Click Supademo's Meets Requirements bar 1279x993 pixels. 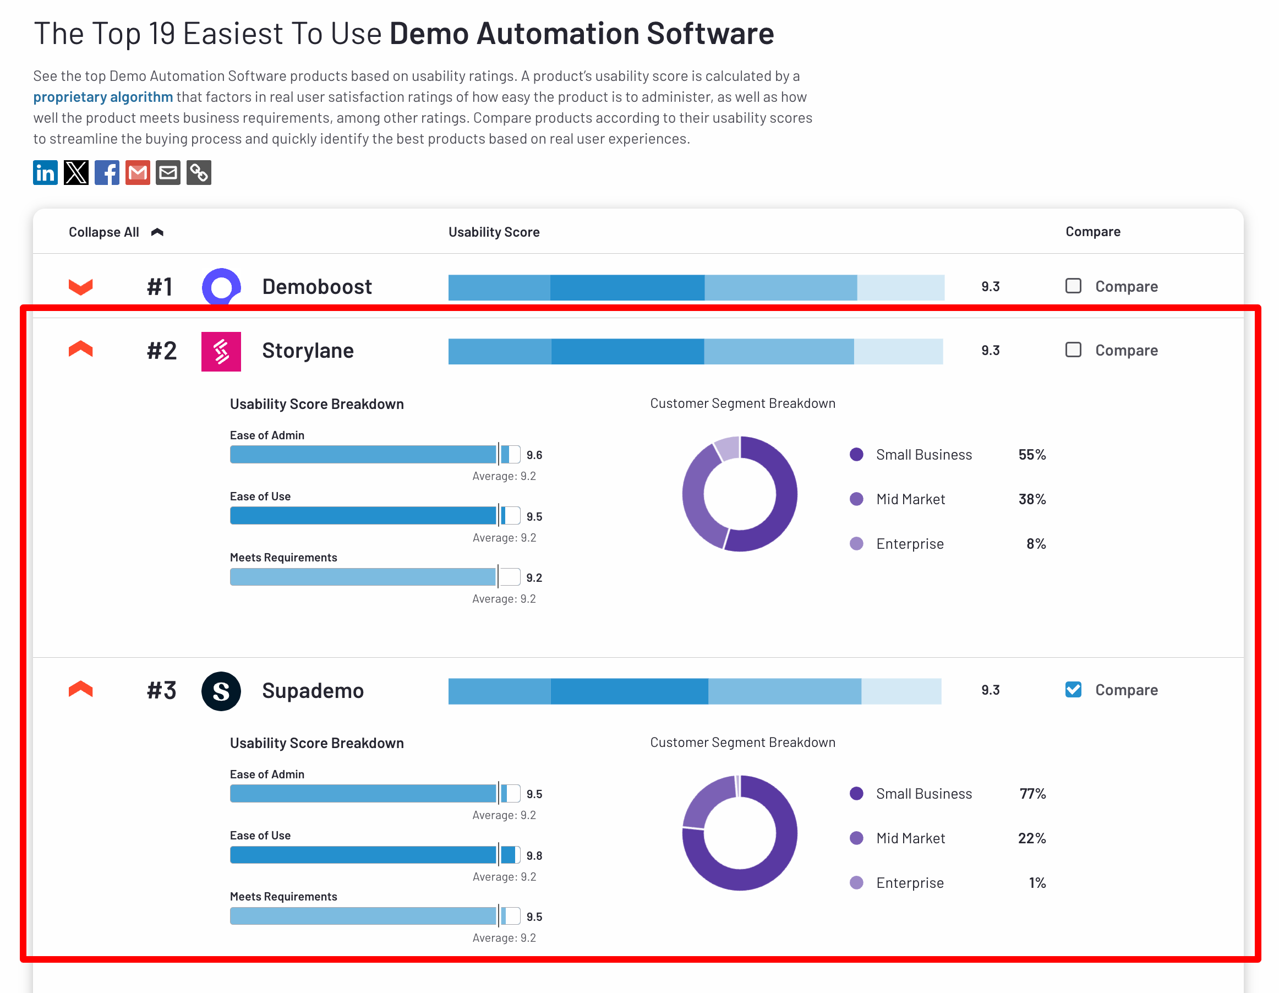(x=375, y=916)
